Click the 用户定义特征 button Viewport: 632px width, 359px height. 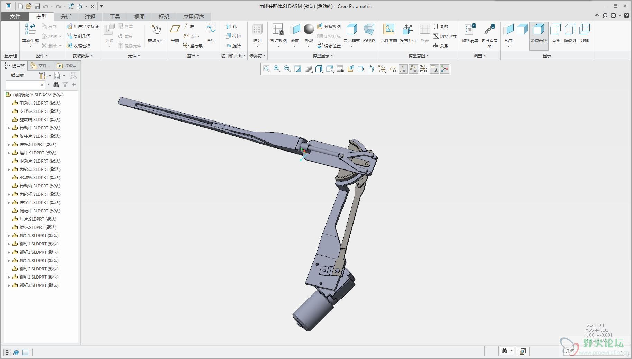tap(83, 26)
